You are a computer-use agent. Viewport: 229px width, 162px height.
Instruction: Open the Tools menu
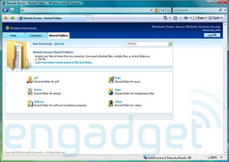pyautogui.click(x=215, y=18)
